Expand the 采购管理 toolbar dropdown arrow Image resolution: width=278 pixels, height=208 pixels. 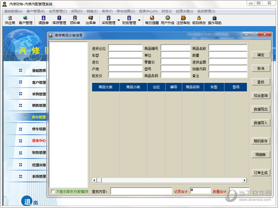pos(119,20)
